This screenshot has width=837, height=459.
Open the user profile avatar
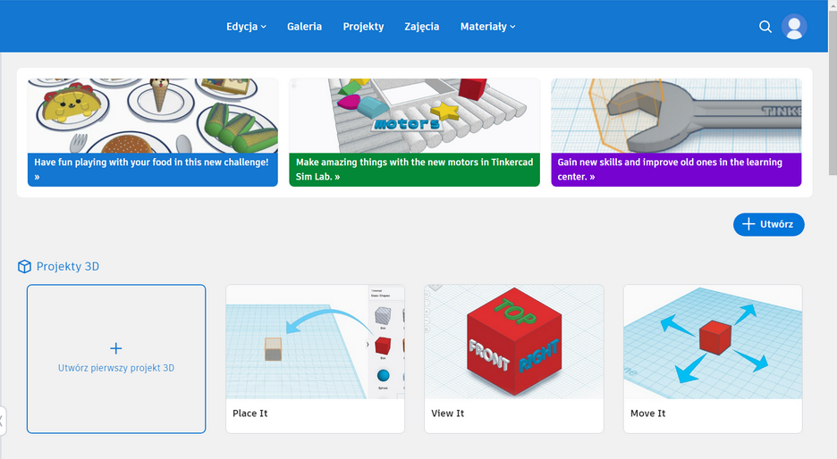pos(794,27)
